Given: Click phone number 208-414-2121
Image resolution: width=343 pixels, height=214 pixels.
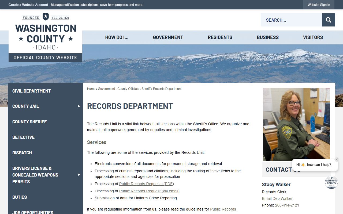Looking at the screenshot, I should point(287,205).
